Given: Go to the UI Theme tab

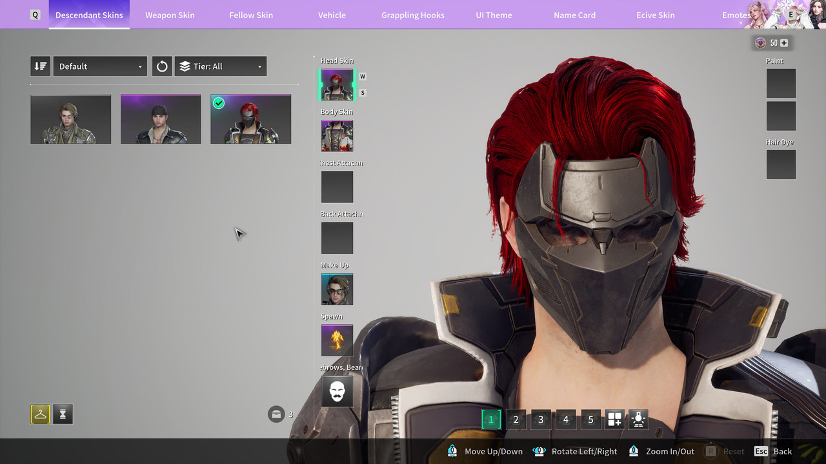Looking at the screenshot, I should [494, 15].
